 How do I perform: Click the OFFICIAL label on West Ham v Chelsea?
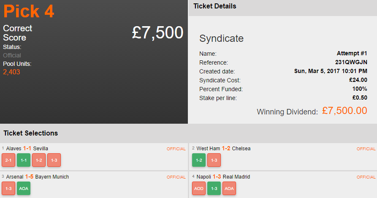tap(366, 149)
